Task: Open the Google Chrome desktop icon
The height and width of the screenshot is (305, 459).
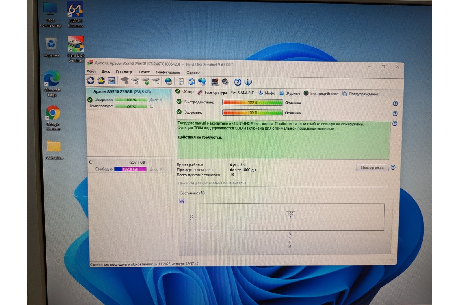Action: pyautogui.click(x=53, y=118)
